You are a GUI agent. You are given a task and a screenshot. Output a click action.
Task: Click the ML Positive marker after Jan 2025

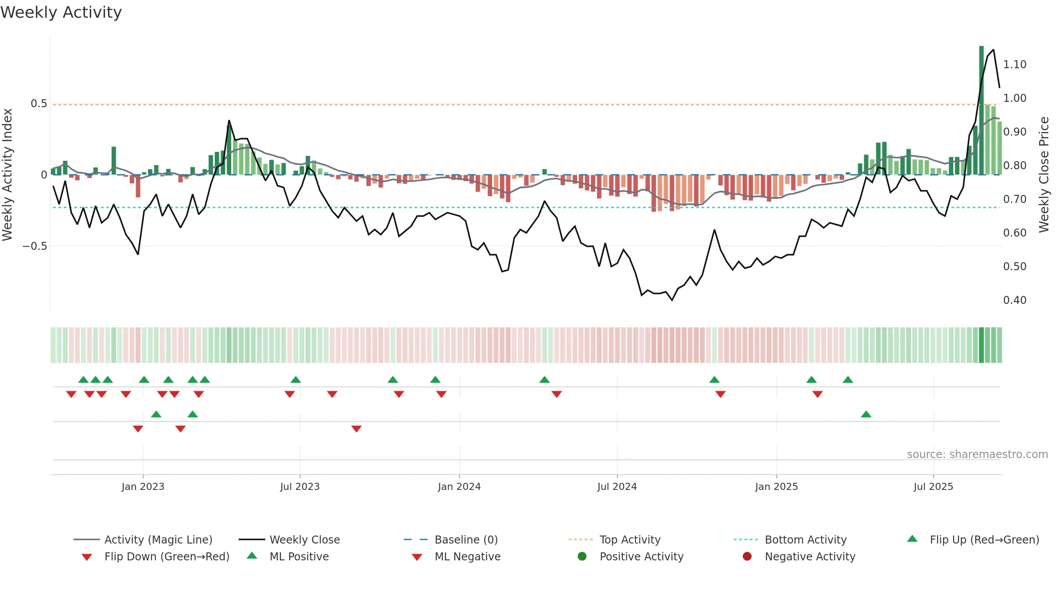pos(866,414)
